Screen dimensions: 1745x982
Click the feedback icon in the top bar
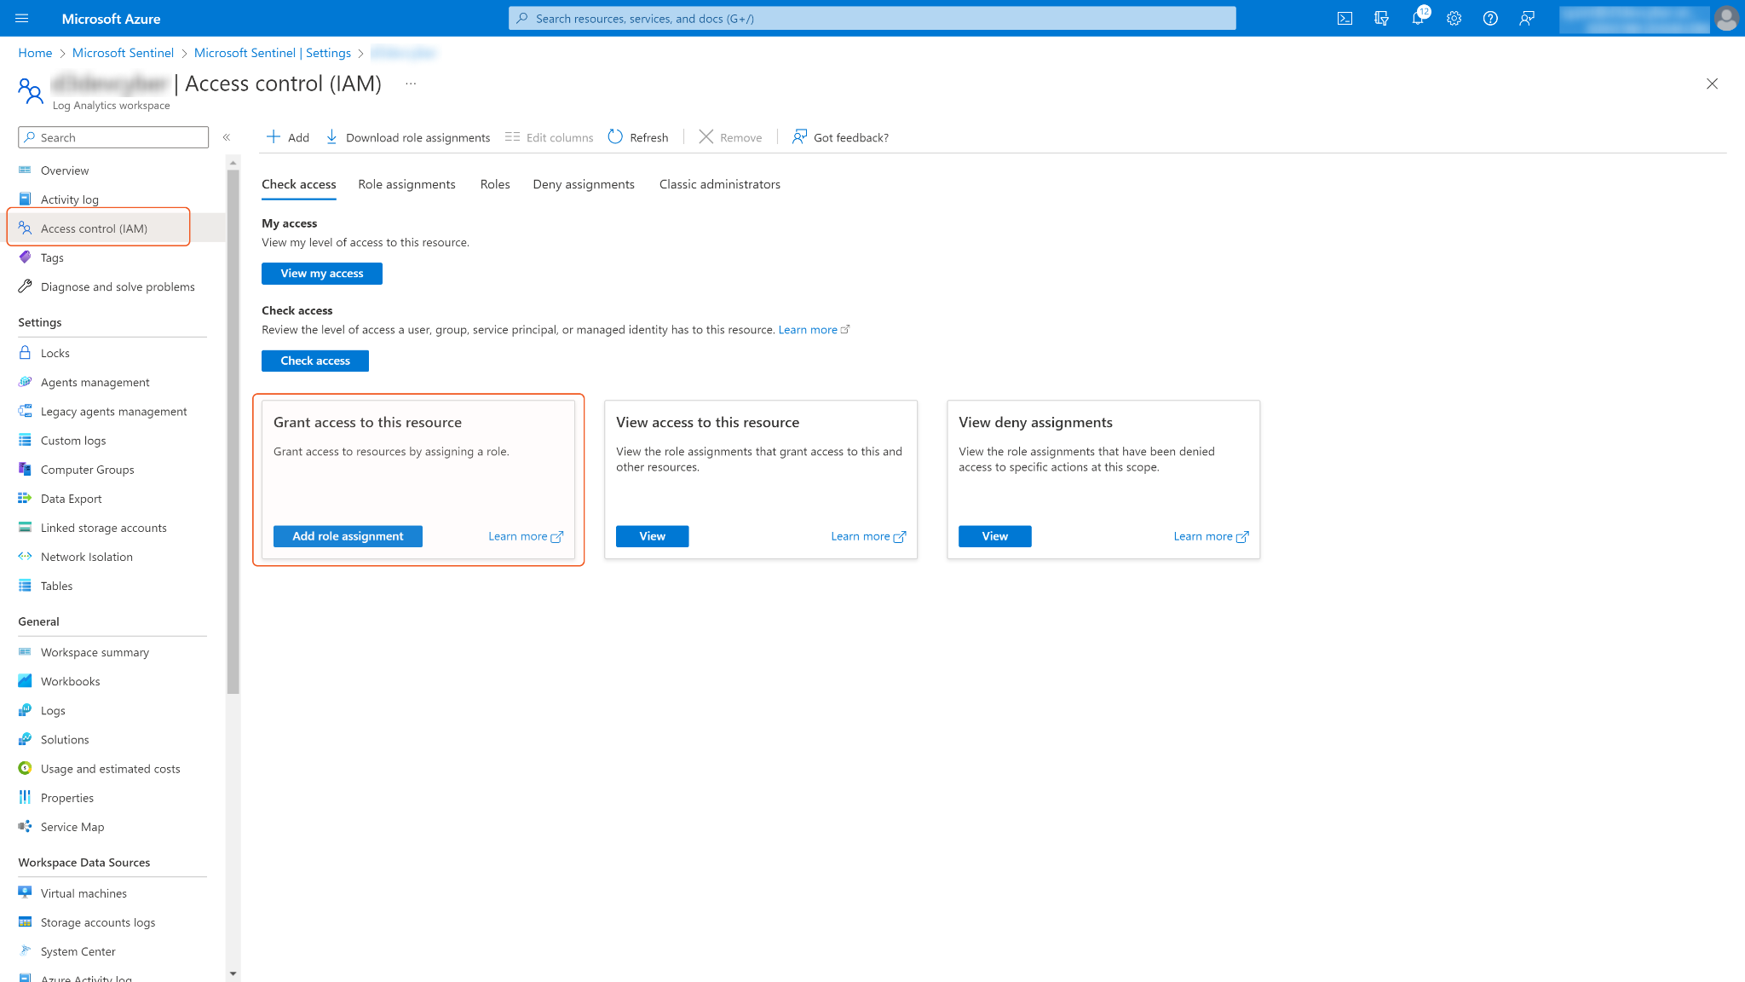(1527, 19)
